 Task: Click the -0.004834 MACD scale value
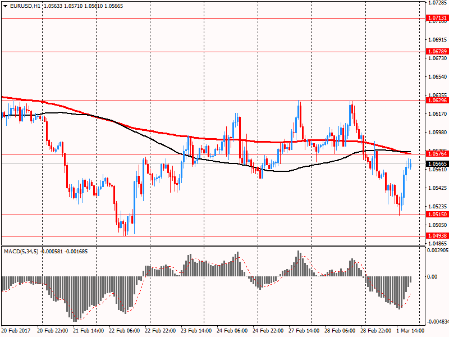click(437, 322)
